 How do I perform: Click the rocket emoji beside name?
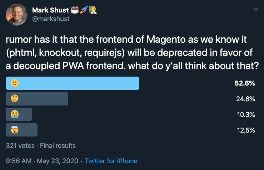(85, 10)
